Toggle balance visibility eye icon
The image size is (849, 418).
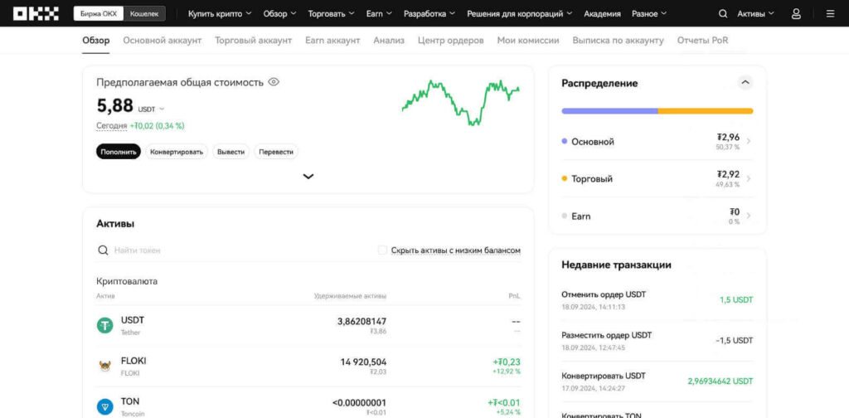(x=274, y=82)
